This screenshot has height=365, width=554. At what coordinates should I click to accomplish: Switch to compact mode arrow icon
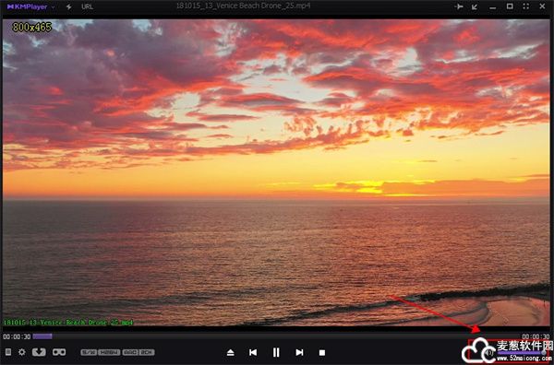point(475,6)
